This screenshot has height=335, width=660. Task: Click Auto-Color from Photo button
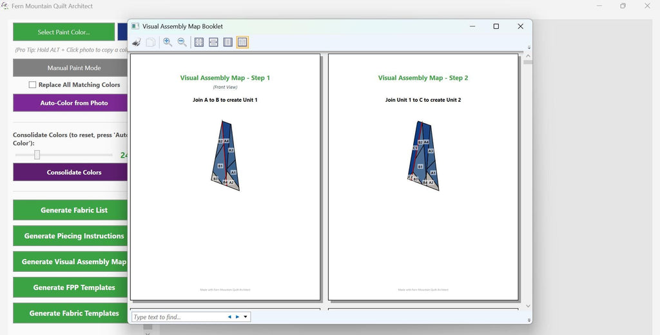click(70, 102)
